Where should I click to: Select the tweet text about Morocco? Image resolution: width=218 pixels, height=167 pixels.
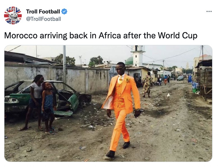point(101,35)
